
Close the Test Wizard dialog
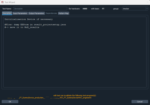(x=147, y=2)
